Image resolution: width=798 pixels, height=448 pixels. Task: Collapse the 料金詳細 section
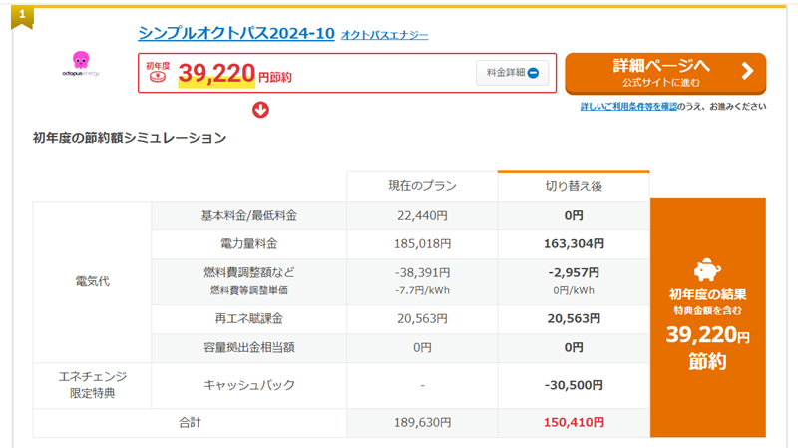(512, 73)
